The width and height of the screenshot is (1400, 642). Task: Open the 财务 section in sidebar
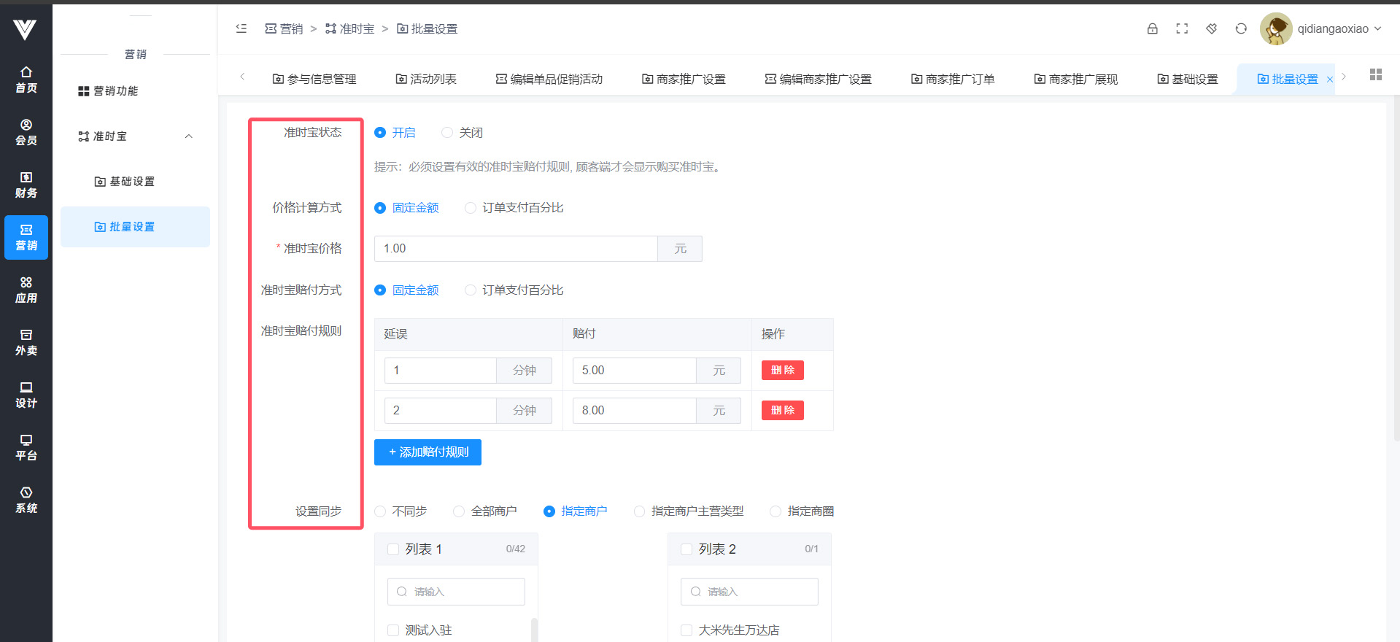click(x=26, y=185)
